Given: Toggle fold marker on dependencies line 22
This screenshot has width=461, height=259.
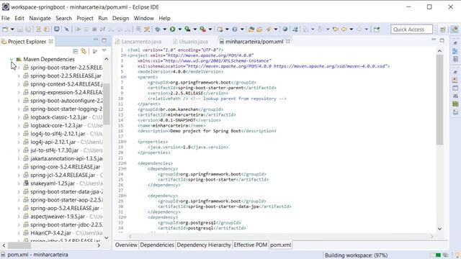Looking at the screenshot, I should [x=125, y=163].
